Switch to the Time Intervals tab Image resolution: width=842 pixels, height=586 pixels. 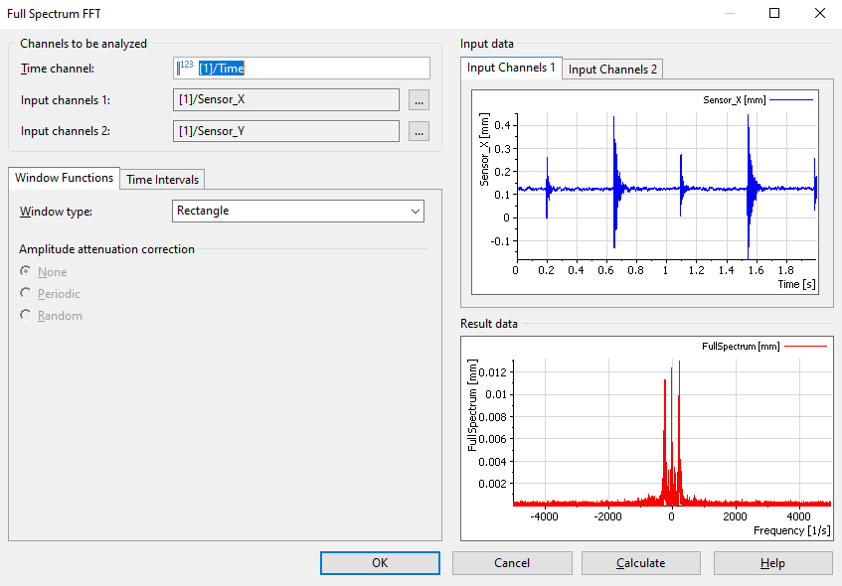pos(163,179)
